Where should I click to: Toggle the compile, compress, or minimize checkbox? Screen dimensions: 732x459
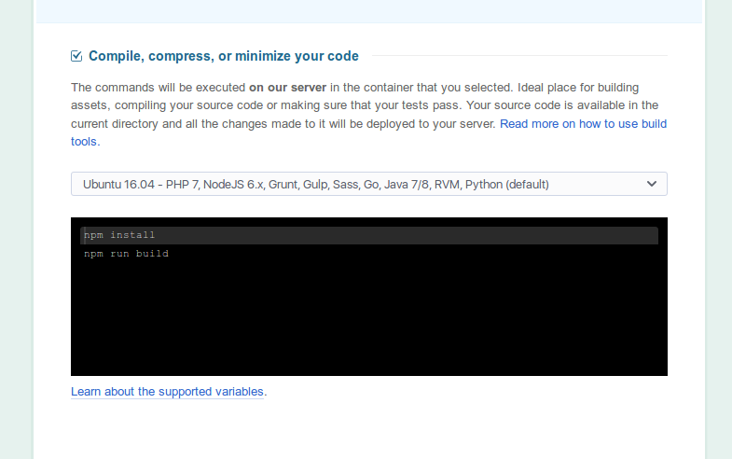coord(76,56)
